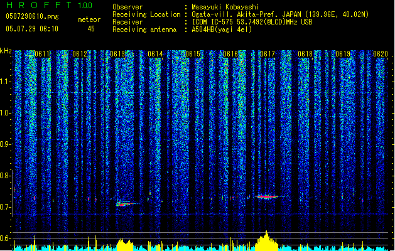Select the 1.0 kHz axis label

click(6, 113)
